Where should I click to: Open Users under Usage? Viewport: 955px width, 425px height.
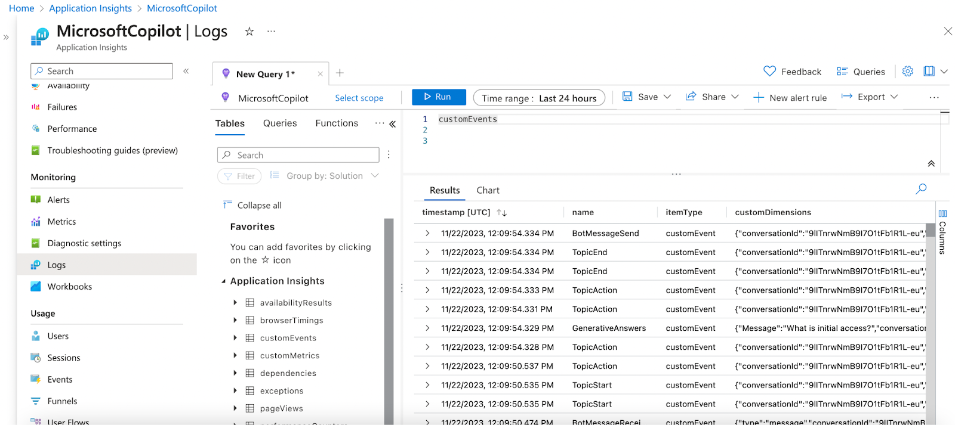[x=58, y=336]
